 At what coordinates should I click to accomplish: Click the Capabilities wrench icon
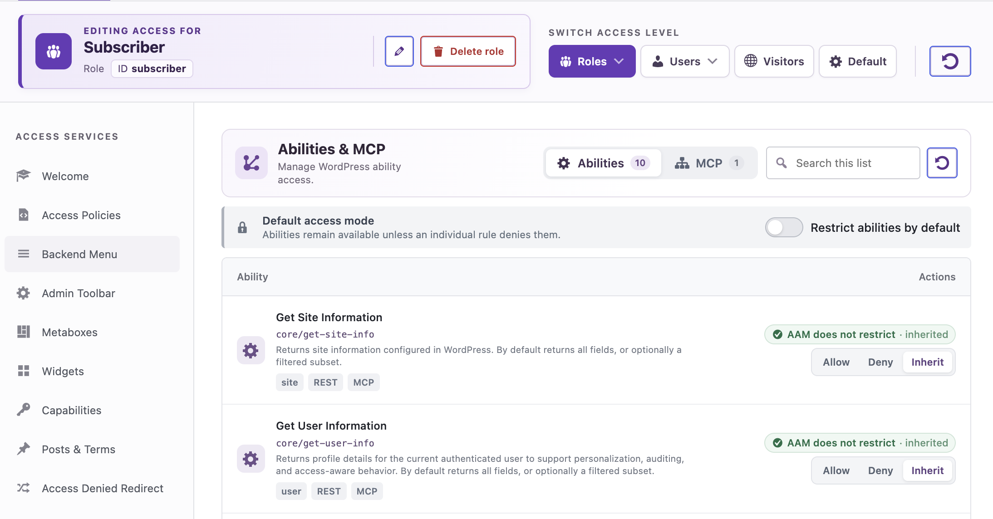click(x=23, y=410)
